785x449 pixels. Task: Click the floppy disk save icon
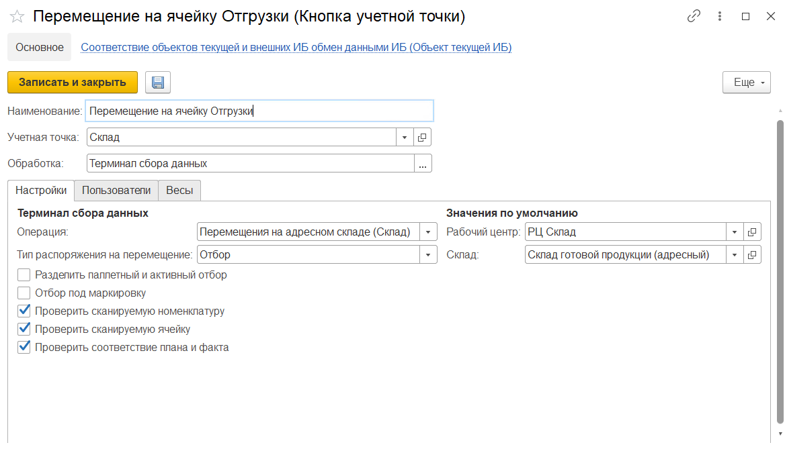click(x=158, y=83)
